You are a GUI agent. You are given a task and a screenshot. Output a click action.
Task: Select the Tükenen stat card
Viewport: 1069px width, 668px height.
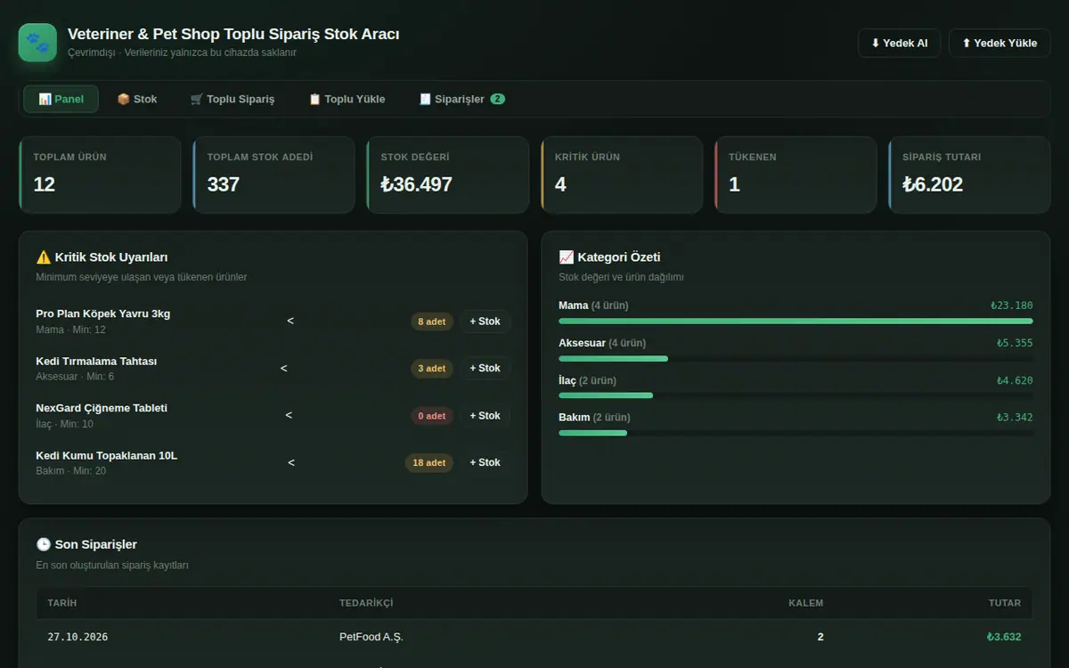tap(796, 175)
